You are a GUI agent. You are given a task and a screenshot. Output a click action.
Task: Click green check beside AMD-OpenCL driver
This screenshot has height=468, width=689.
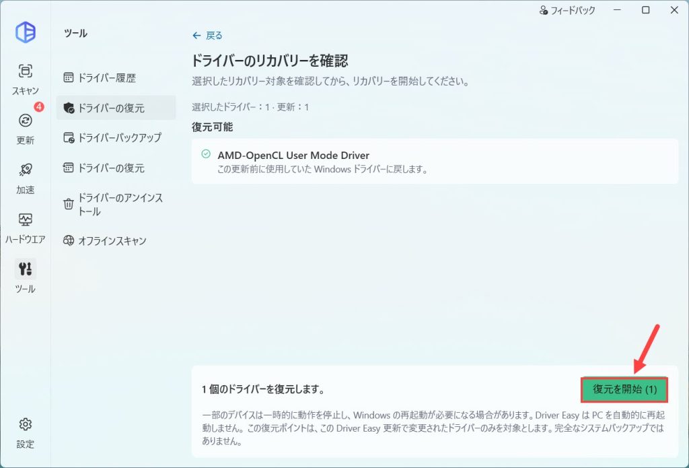[206, 154]
